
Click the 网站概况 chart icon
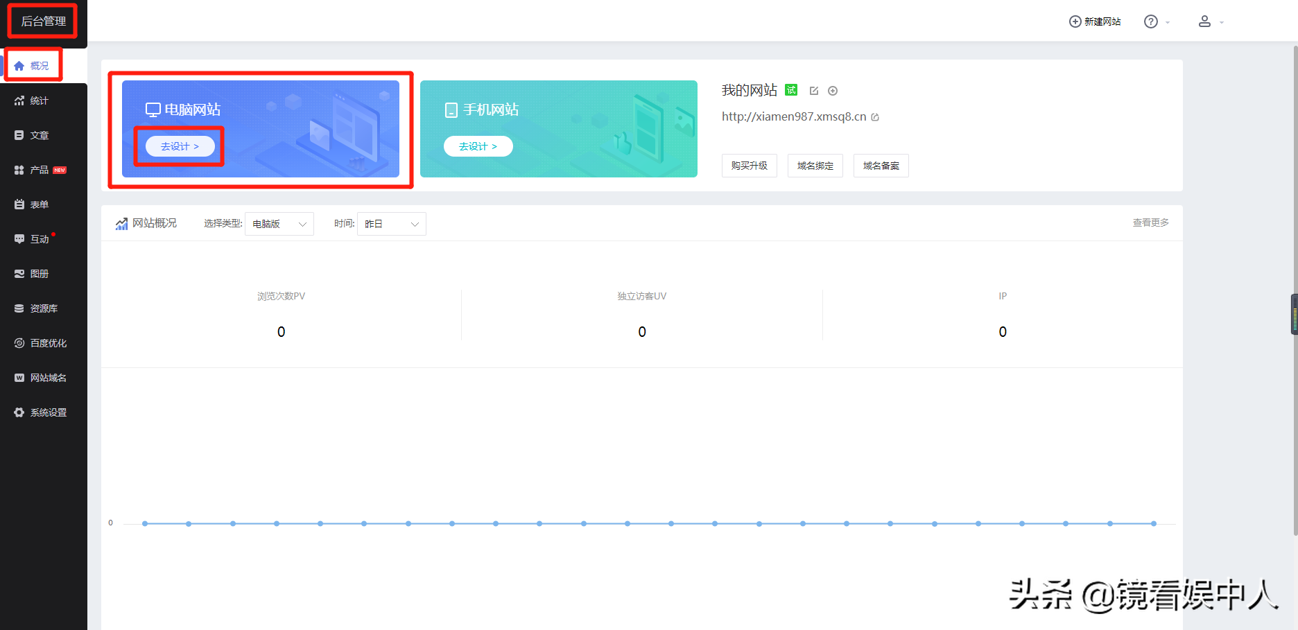click(x=121, y=223)
